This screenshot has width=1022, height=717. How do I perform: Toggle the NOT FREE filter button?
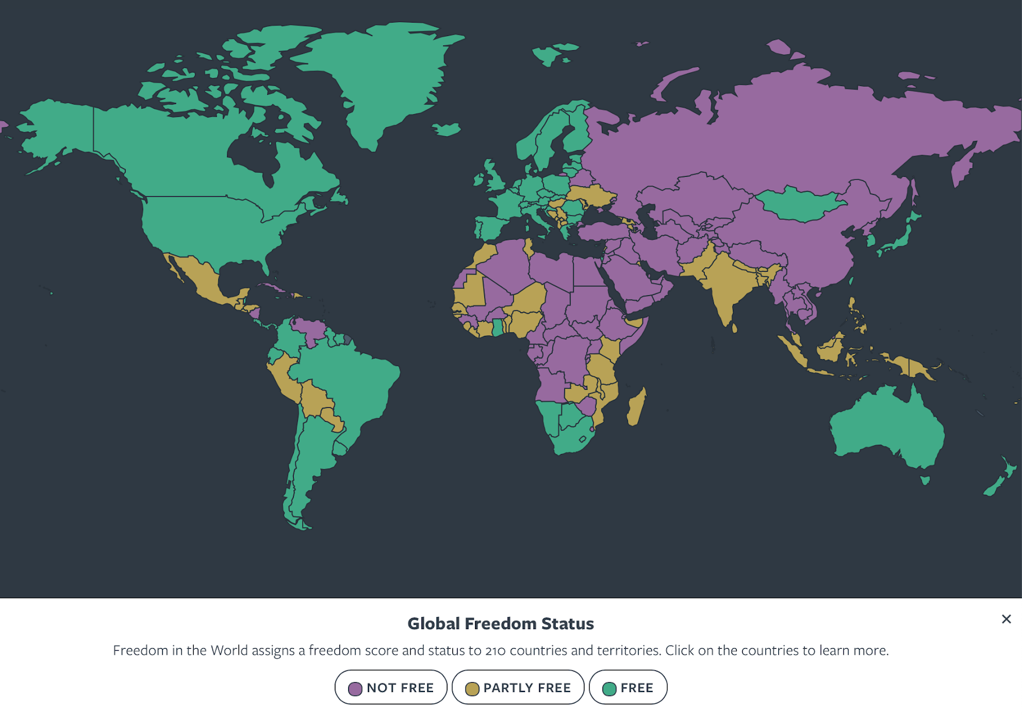pyautogui.click(x=391, y=687)
